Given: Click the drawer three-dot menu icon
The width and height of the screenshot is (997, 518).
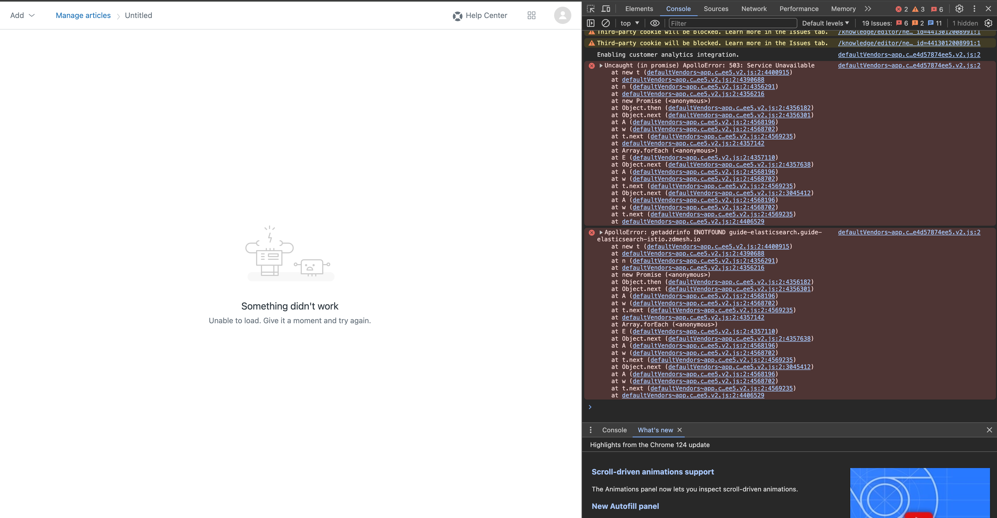Looking at the screenshot, I should [x=591, y=430].
